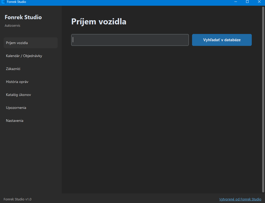The width and height of the screenshot is (265, 203).
Task: Open the Príjem vozidla section
Action: click(x=31, y=43)
